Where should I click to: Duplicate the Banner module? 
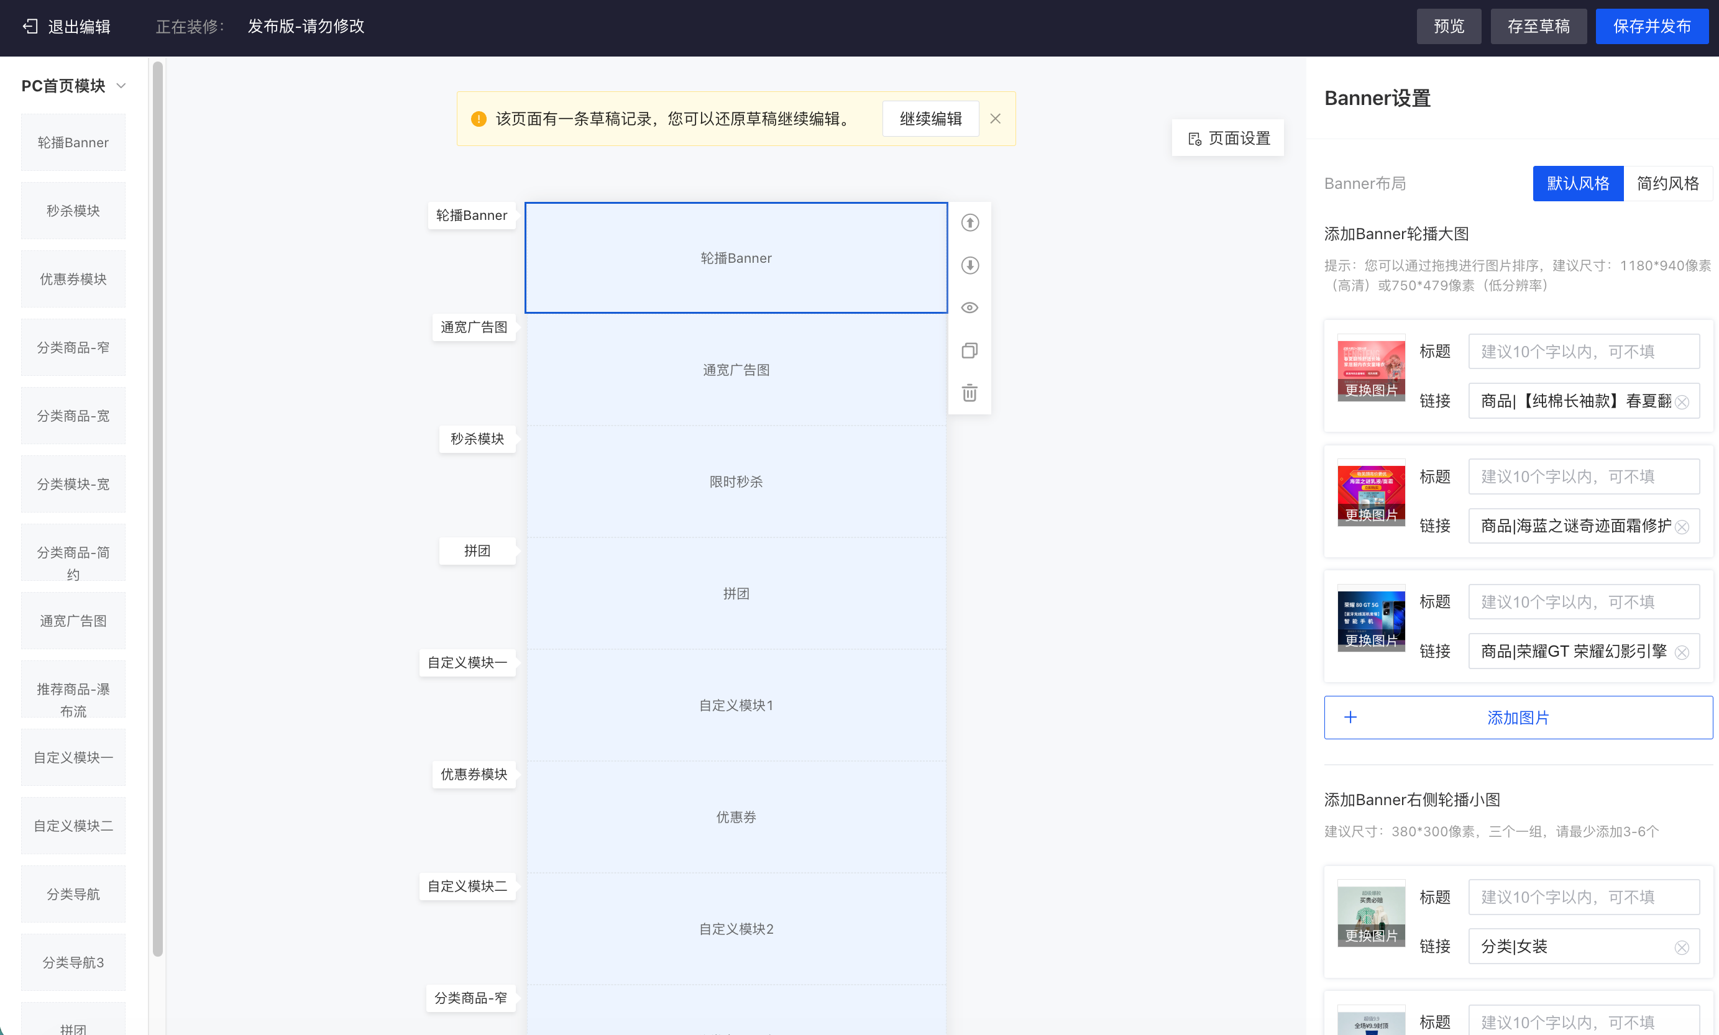(x=970, y=350)
